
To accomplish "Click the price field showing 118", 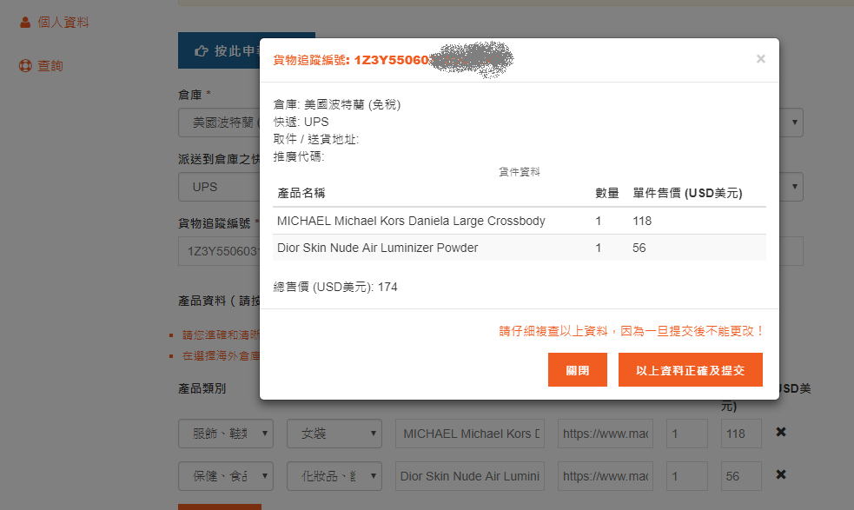I will pos(740,433).
